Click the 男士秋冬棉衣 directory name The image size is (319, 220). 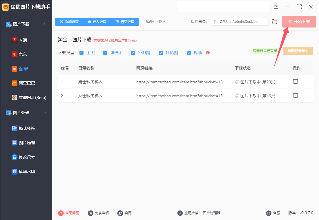coord(90,82)
